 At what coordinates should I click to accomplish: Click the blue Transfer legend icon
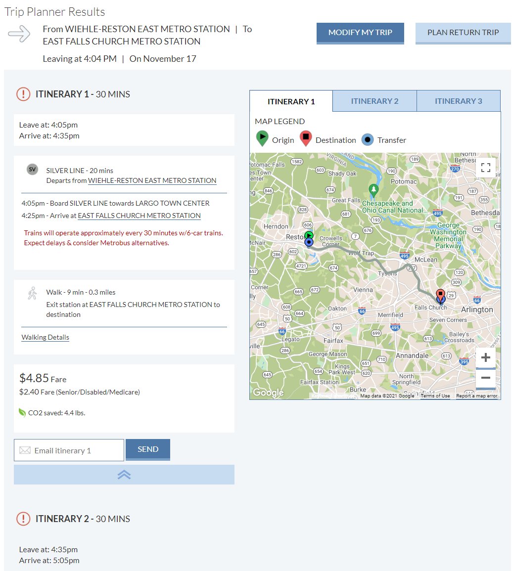pyautogui.click(x=368, y=140)
